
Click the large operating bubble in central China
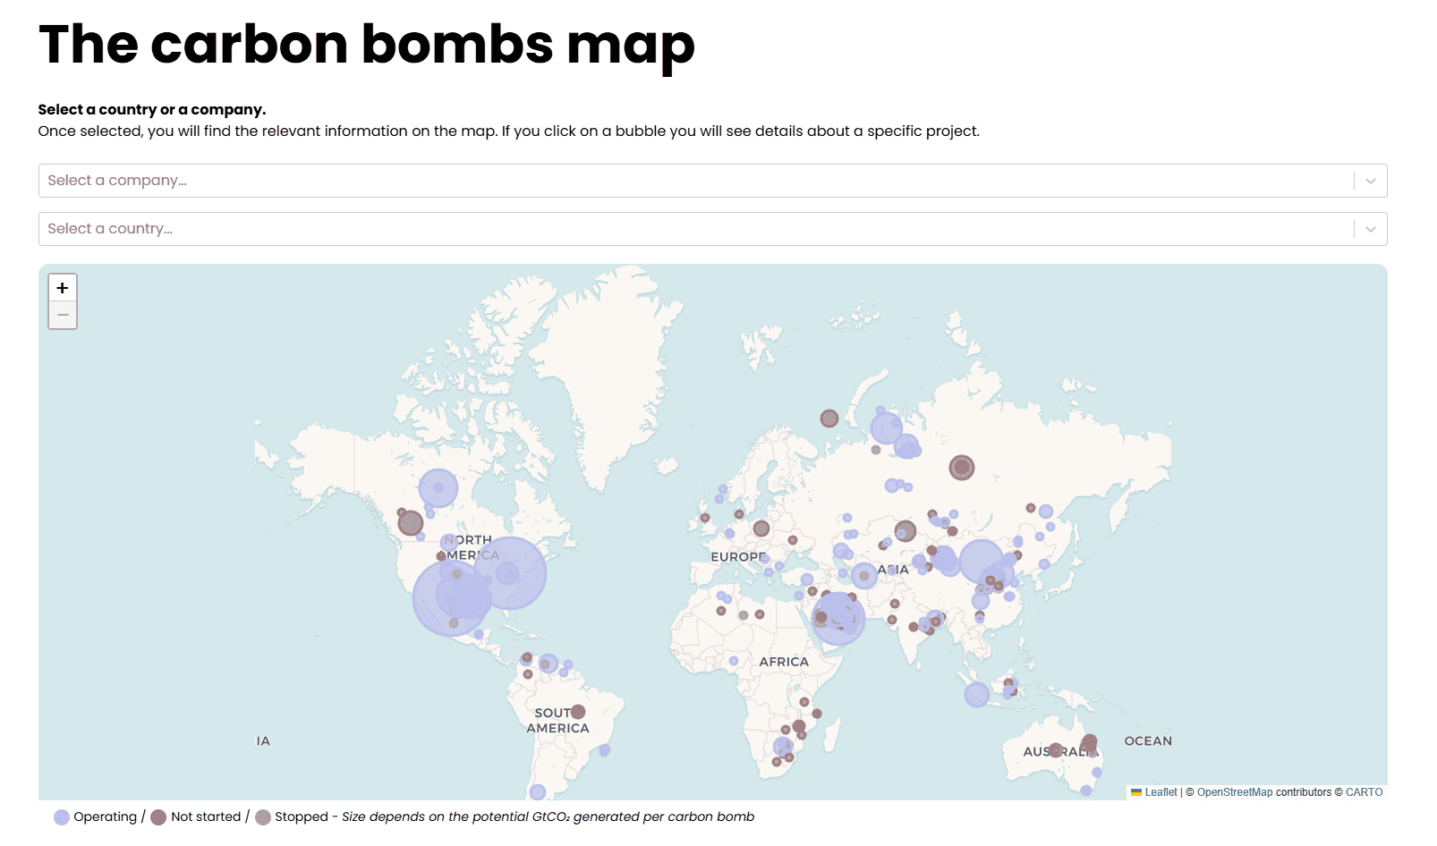[x=982, y=562]
